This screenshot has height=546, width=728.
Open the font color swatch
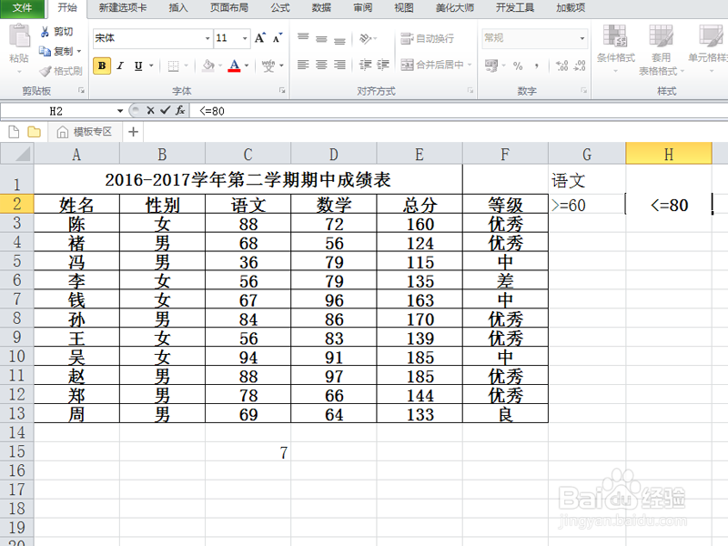[234, 66]
